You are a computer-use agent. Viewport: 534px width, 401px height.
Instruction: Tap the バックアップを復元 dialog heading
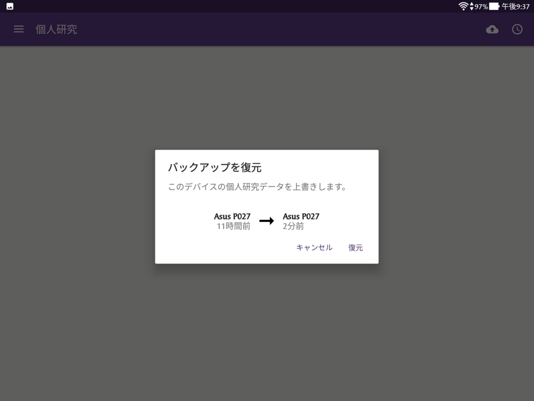coord(214,167)
